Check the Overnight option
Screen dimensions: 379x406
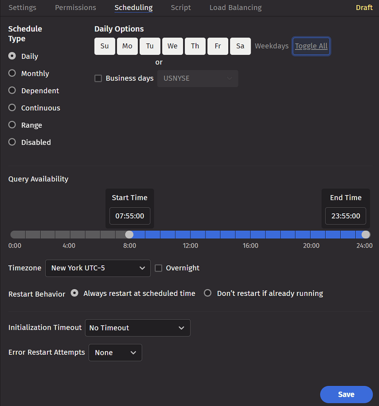point(158,268)
